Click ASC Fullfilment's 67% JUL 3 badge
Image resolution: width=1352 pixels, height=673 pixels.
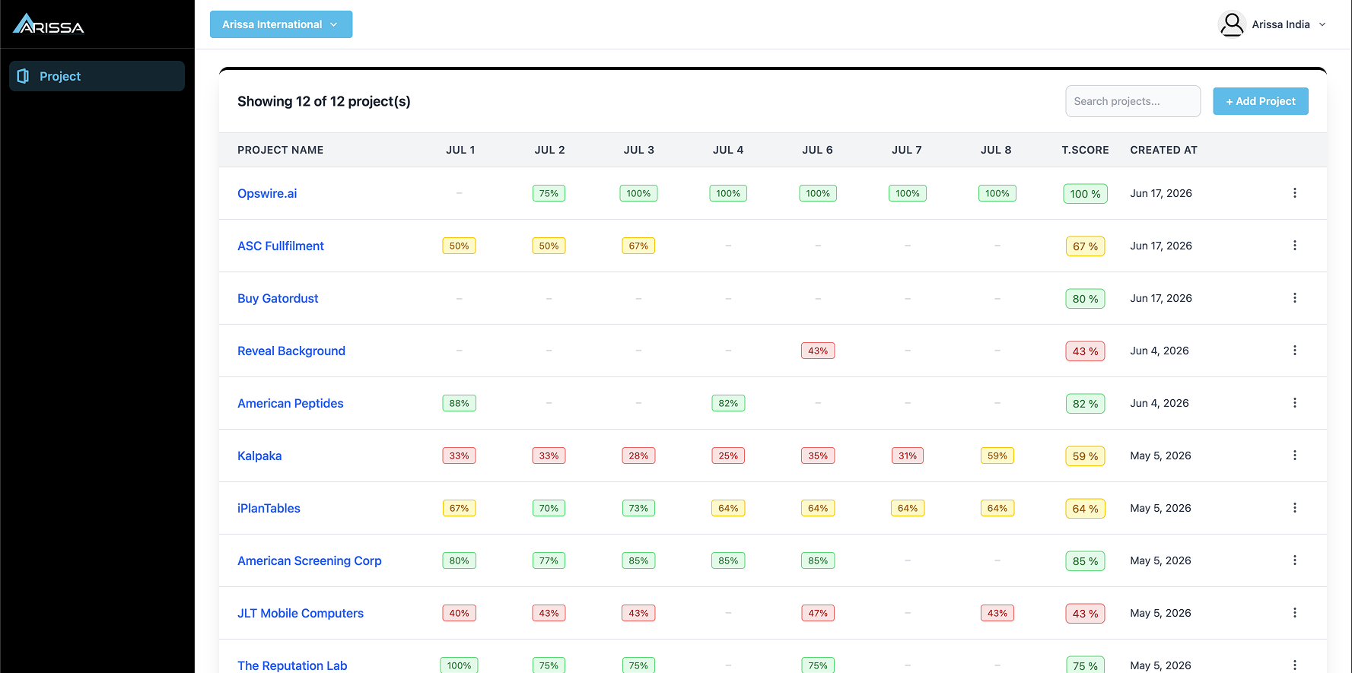(638, 246)
